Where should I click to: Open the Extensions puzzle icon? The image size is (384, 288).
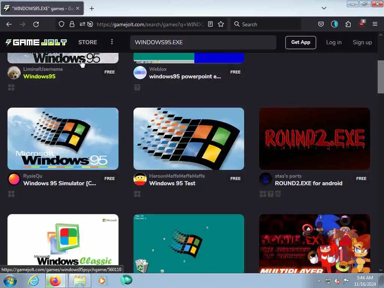pos(348,24)
